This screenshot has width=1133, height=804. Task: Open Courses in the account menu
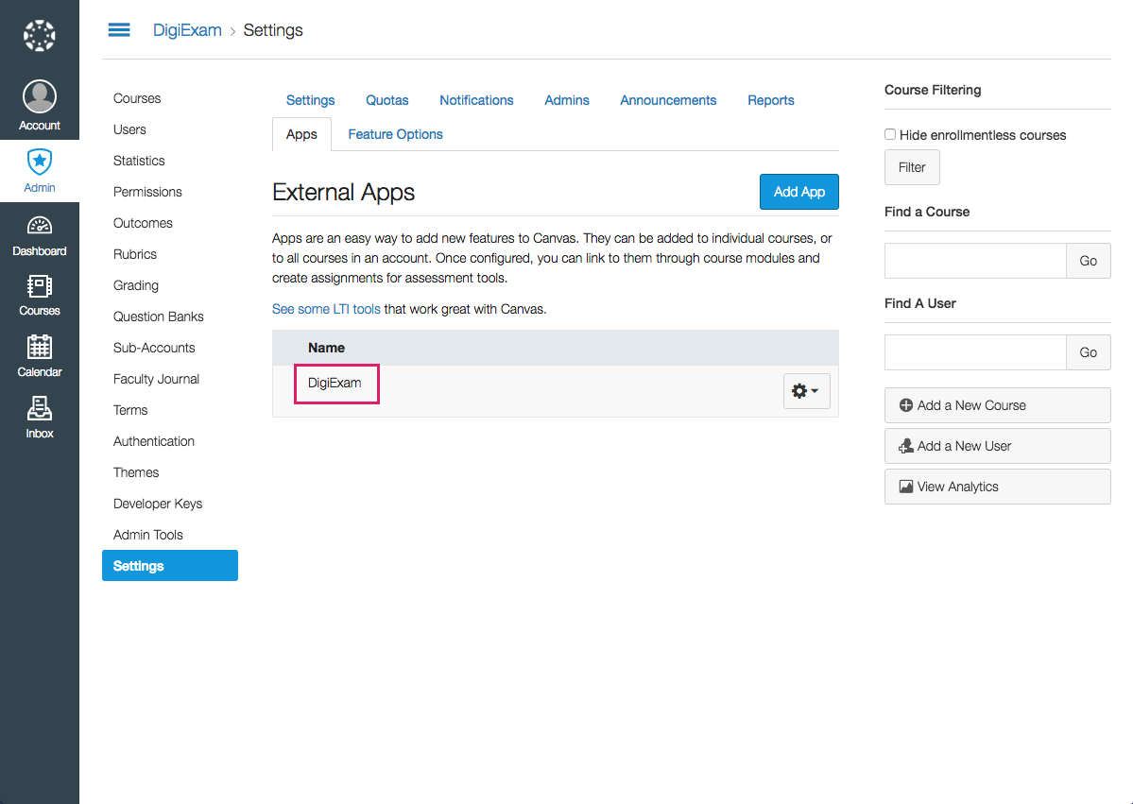(137, 98)
